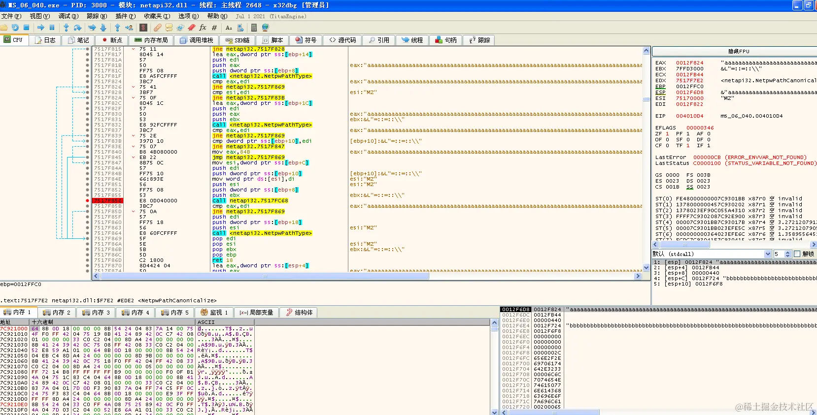The image size is (817, 415).
Task: Click the disassembly scrollbar up arrow
Action: [647, 51]
